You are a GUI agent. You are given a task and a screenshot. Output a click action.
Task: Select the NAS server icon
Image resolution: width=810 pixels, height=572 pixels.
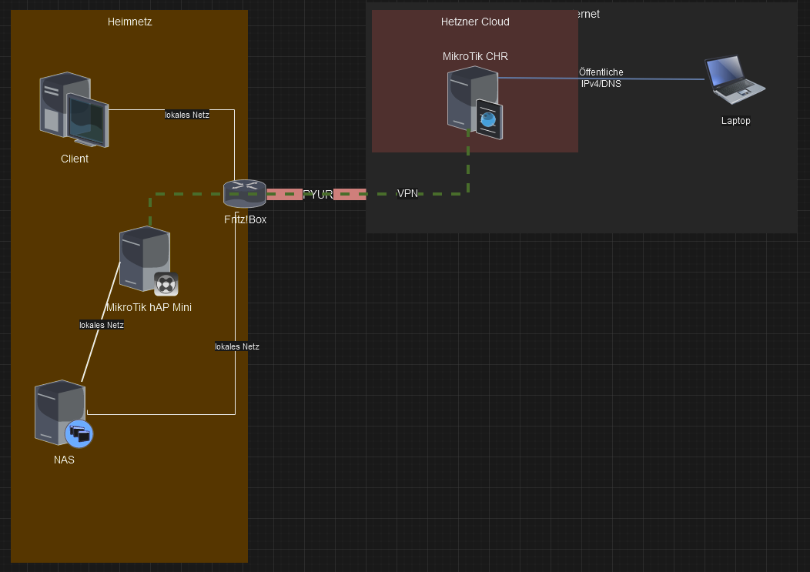pos(64,414)
